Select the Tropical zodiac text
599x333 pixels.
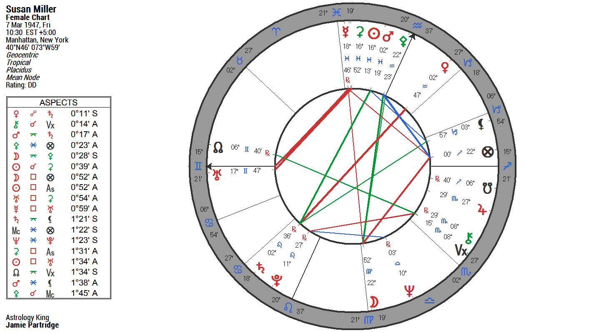coord(18,63)
